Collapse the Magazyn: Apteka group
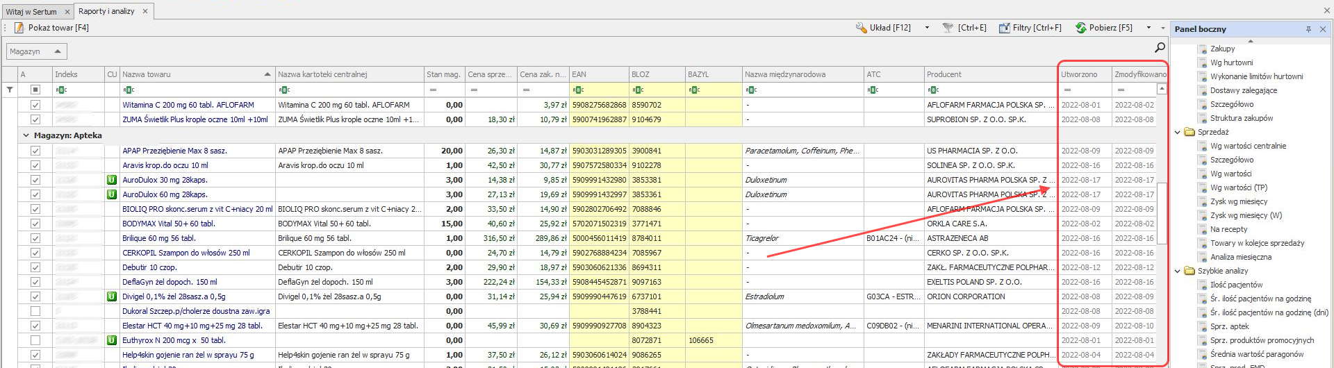The image size is (1334, 368). [x=26, y=135]
